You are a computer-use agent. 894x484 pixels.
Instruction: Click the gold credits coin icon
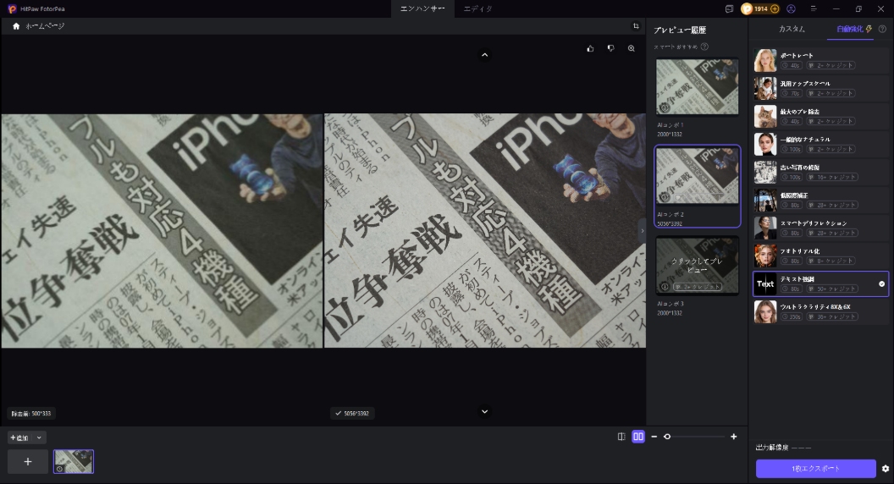(747, 8)
